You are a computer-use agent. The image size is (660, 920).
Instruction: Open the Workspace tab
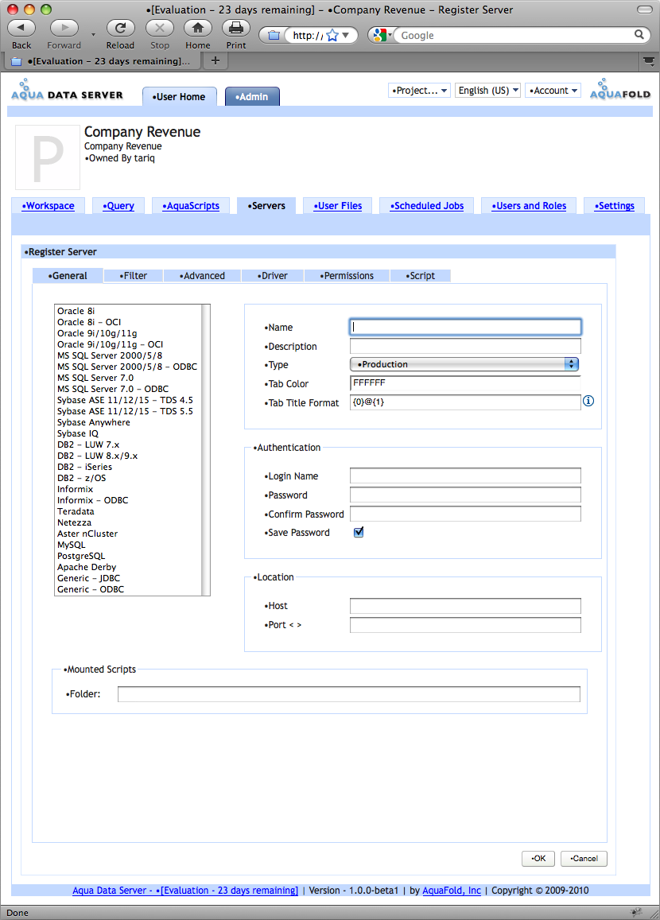48,206
